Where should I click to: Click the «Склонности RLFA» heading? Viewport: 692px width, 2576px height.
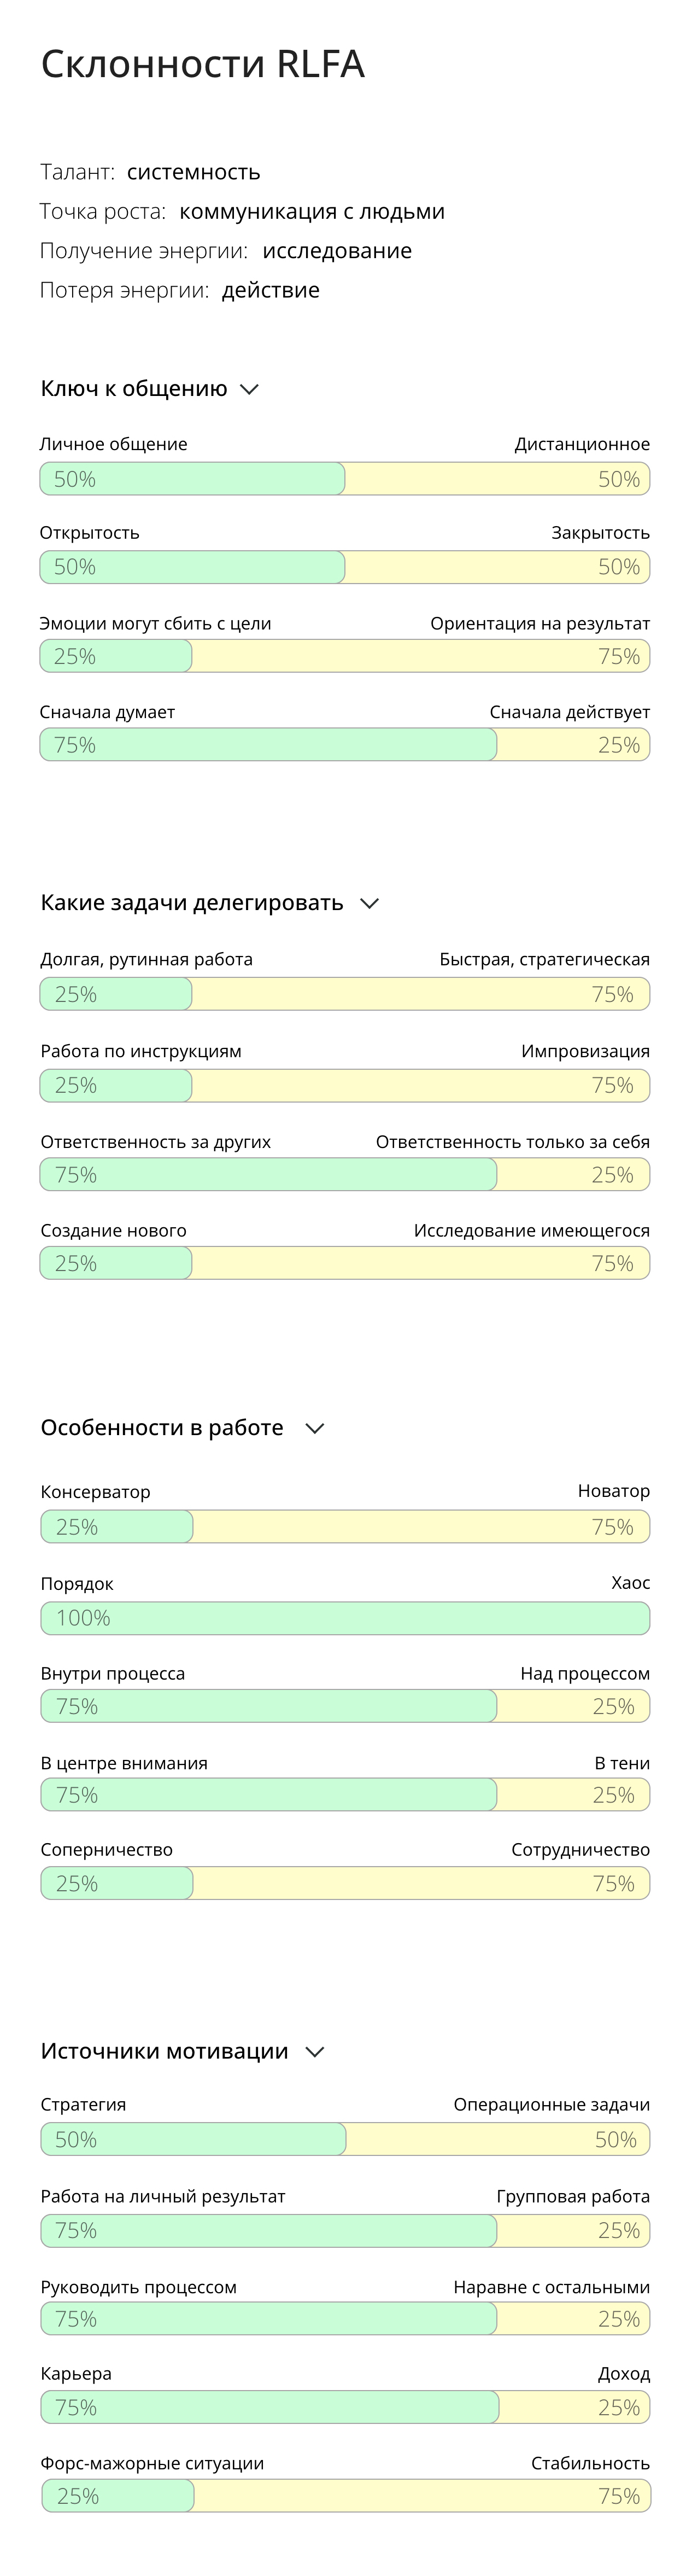click(202, 64)
